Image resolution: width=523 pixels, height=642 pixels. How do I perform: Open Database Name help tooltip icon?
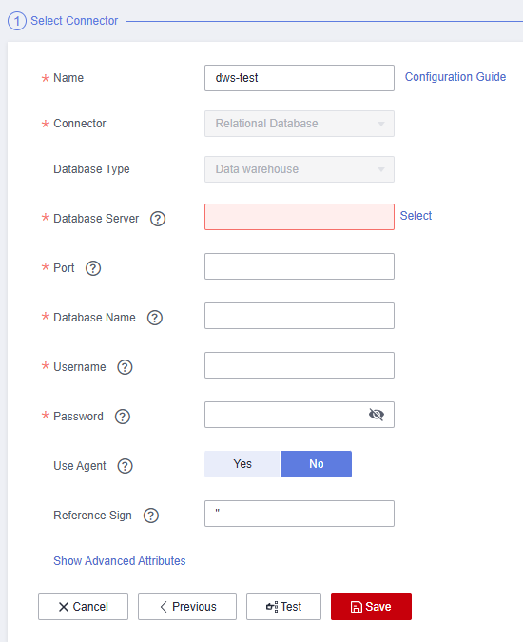[155, 318]
